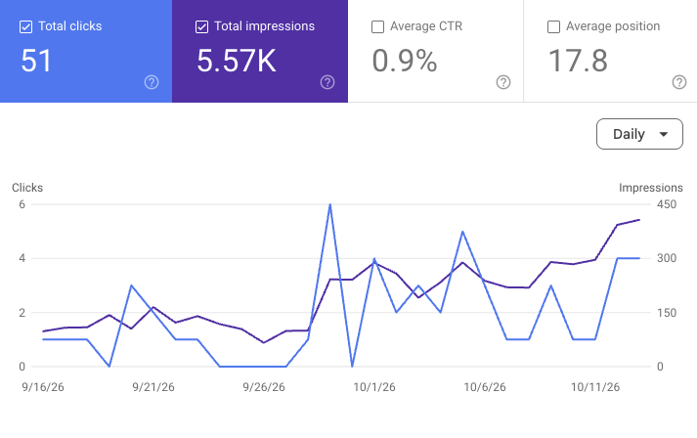Click the clicks line peak at 6
Viewport: 697px width, 438px height.
click(x=329, y=204)
